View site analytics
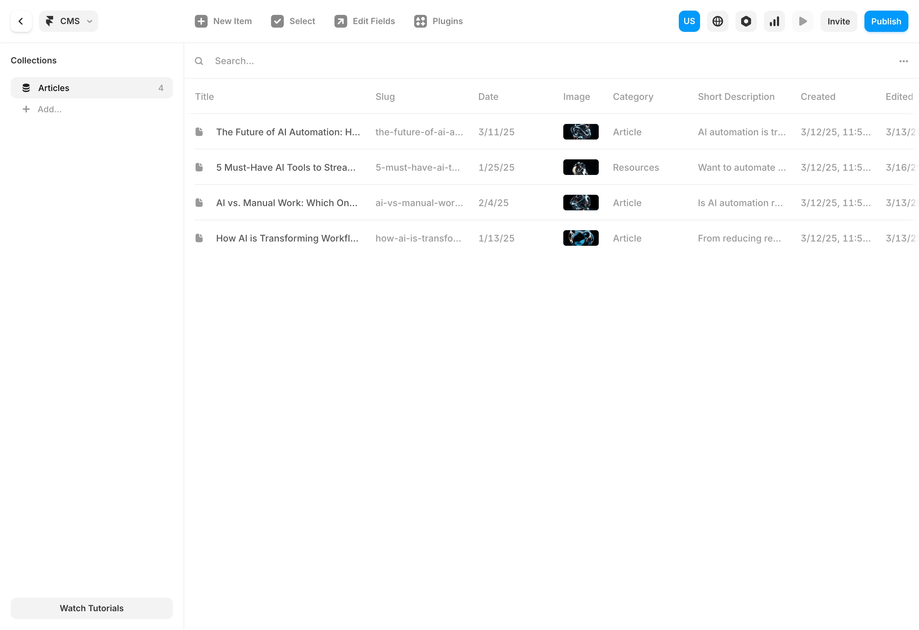 [x=774, y=21]
